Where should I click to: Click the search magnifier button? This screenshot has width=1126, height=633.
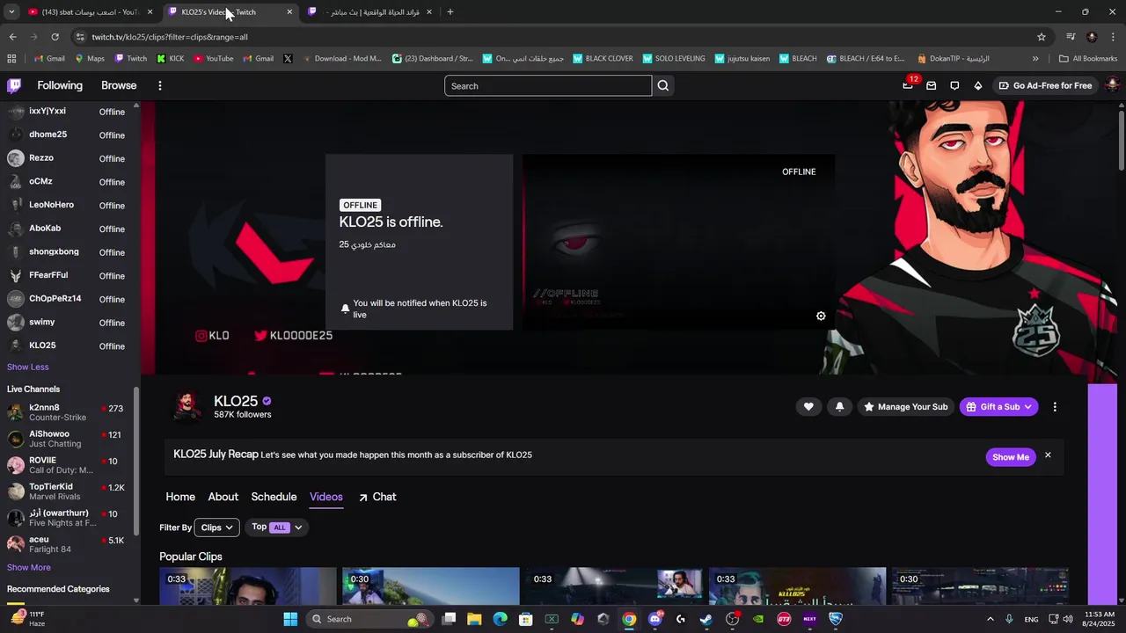[663, 85]
